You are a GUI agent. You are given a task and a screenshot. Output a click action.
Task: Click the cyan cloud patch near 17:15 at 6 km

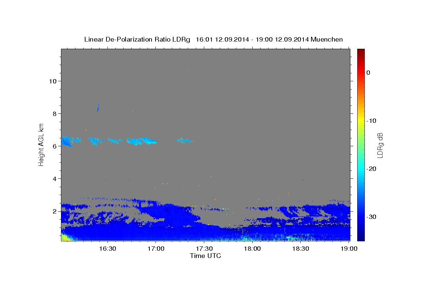[185, 140]
